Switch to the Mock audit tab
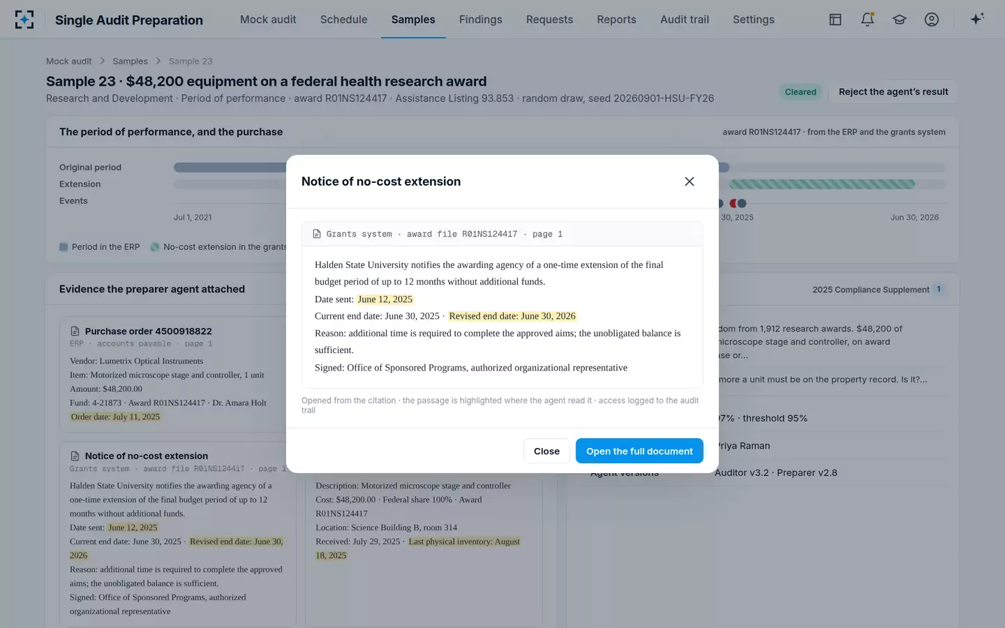1005x628 pixels. [268, 20]
